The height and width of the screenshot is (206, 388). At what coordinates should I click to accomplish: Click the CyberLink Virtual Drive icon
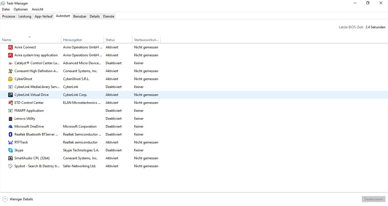click(11, 95)
